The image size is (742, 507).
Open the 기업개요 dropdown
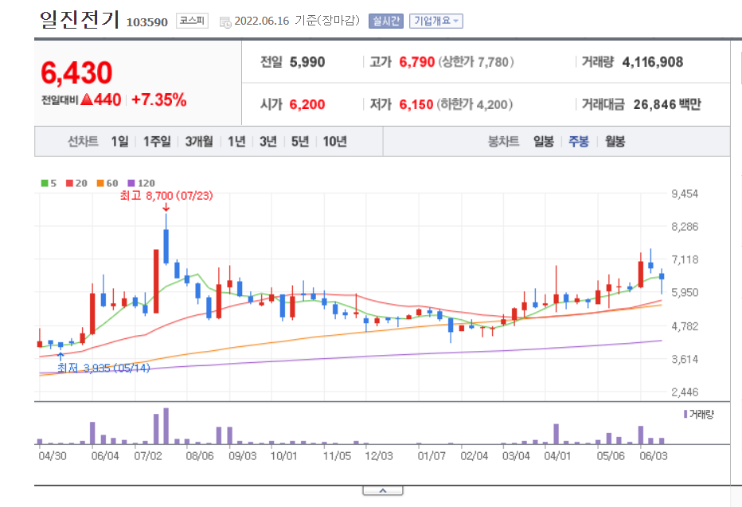point(435,21)
